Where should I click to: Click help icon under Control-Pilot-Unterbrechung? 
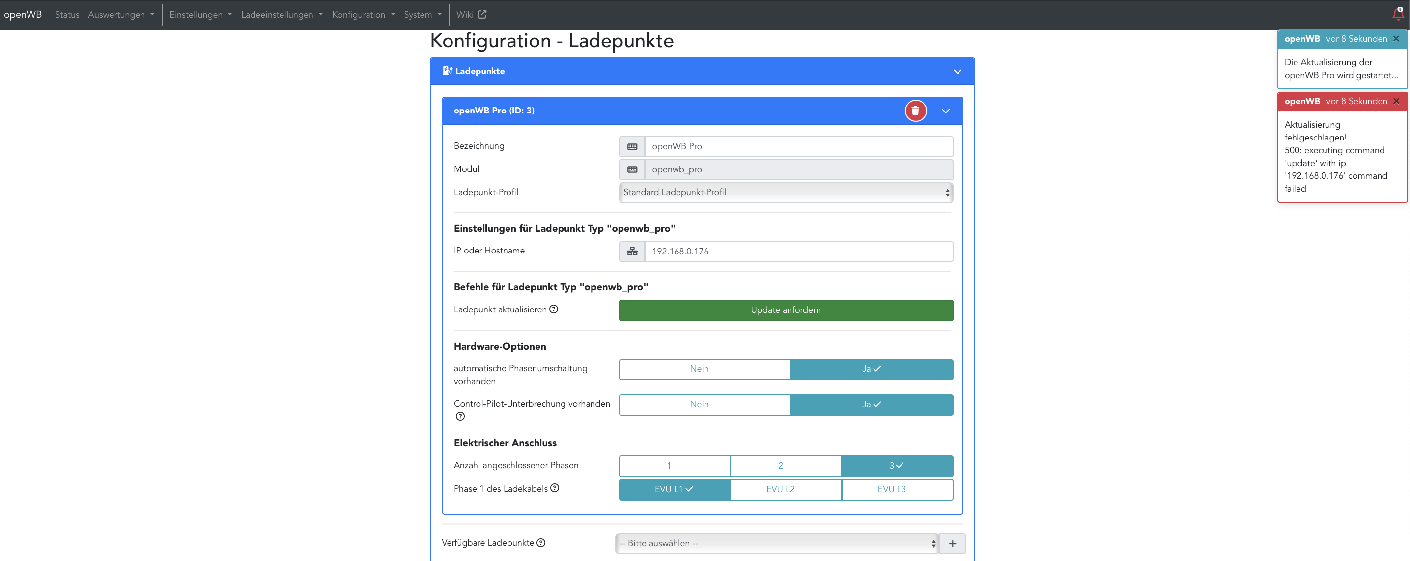click(460, 416)
